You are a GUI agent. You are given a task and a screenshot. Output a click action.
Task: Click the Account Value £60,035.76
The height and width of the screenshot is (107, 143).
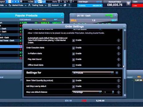115,5
